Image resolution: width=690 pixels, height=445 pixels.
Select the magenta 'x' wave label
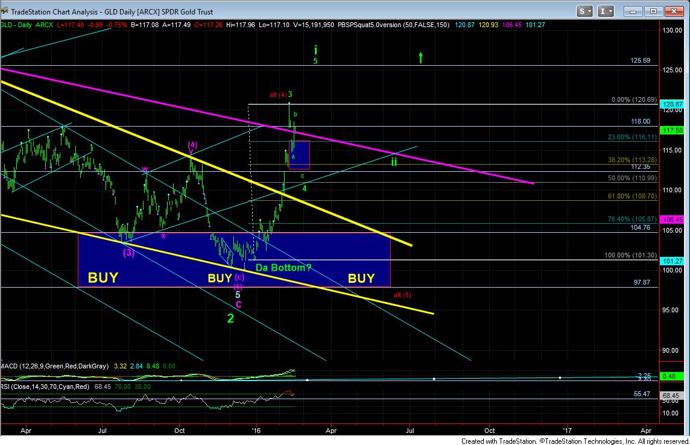click(163, 236)
